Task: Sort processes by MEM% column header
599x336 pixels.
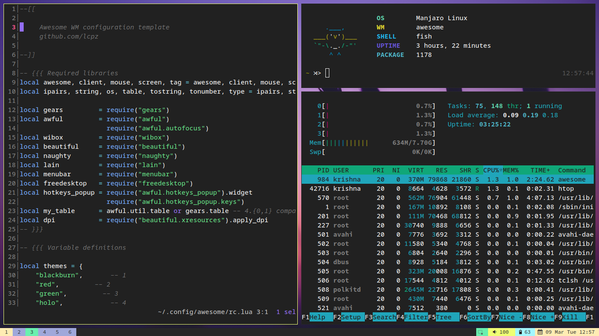Action: [x=511, y=170]
